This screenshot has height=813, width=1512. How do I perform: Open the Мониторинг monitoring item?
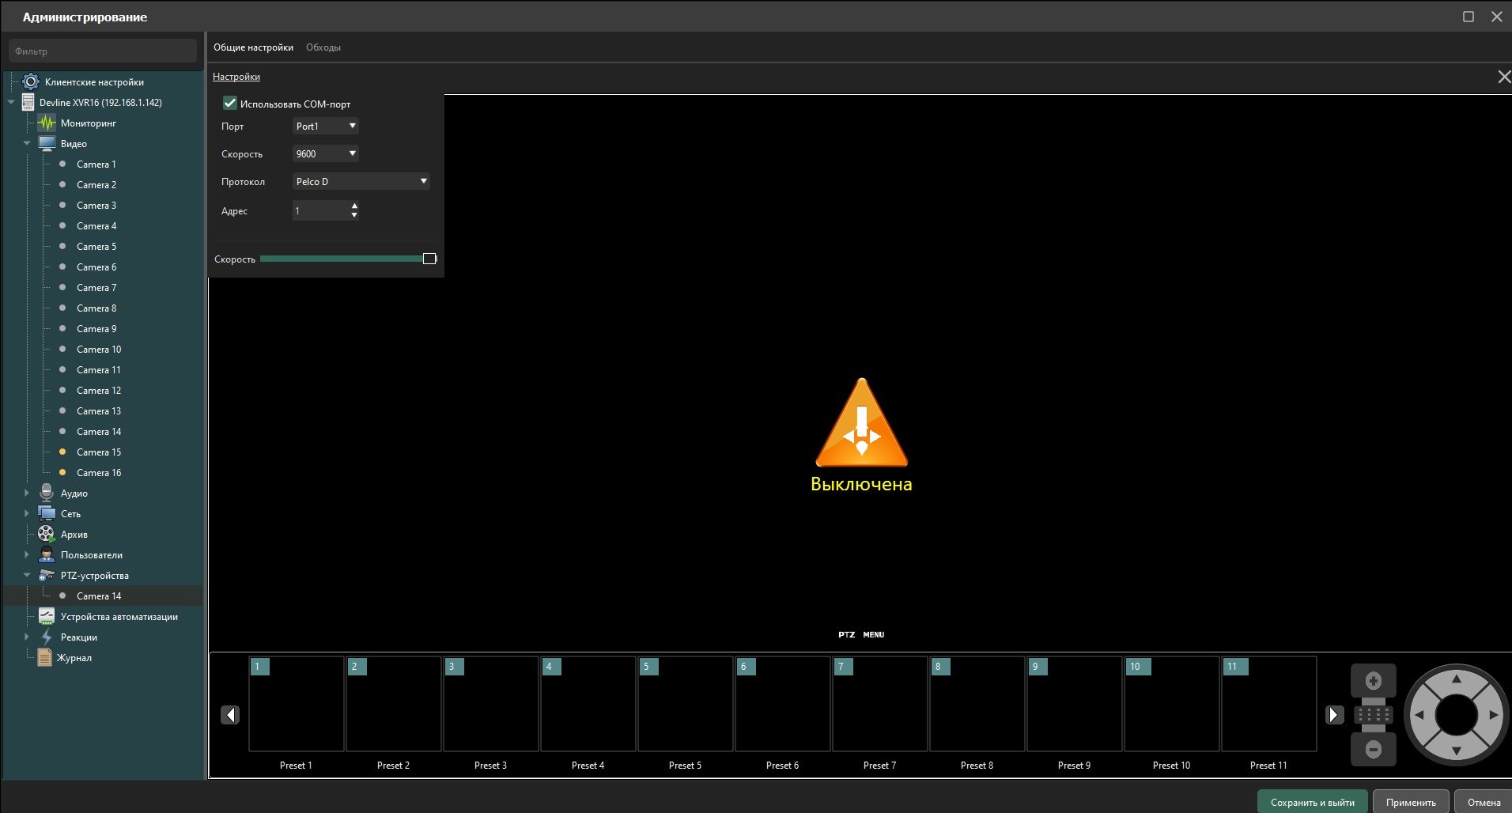point(88,123)
